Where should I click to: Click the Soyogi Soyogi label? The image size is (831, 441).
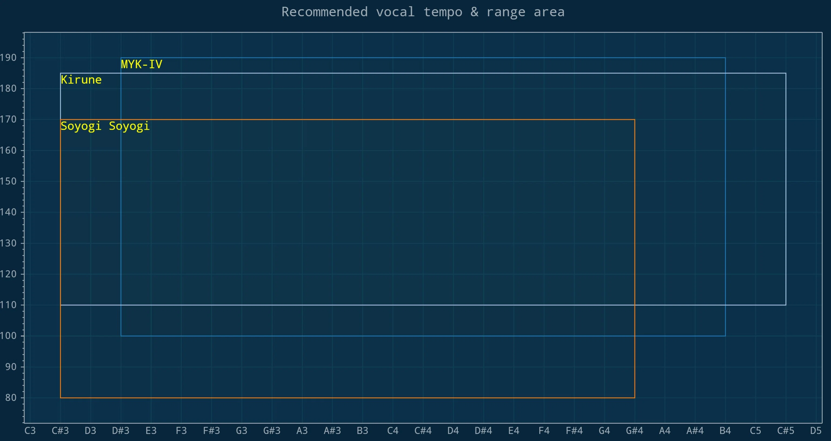105,126
